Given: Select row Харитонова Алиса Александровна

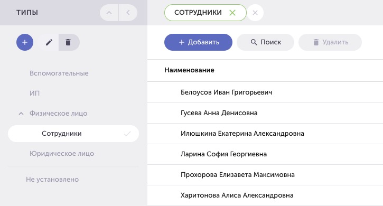Looking at the screenshot, I should [265, 195].
